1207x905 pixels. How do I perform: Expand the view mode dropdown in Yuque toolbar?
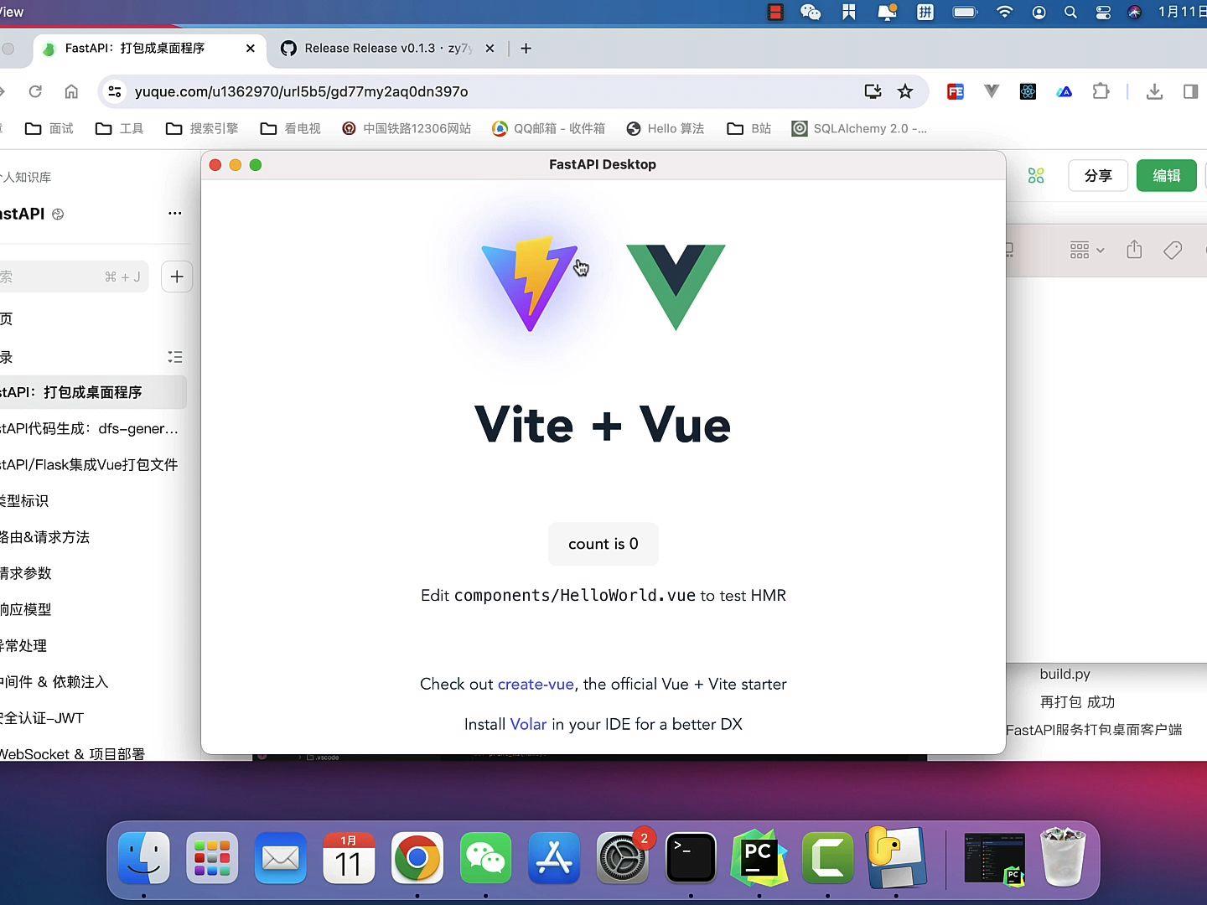pos(1087,250)
